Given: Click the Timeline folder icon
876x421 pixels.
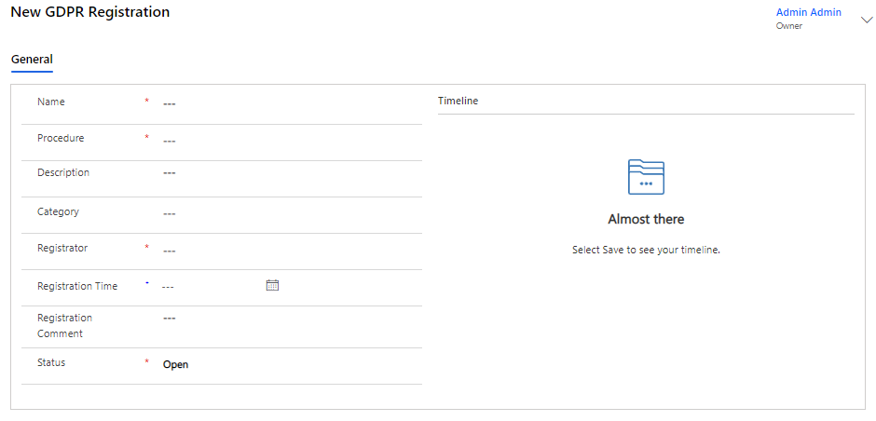Looking at the screenshot, I should [x=646, y=176].
